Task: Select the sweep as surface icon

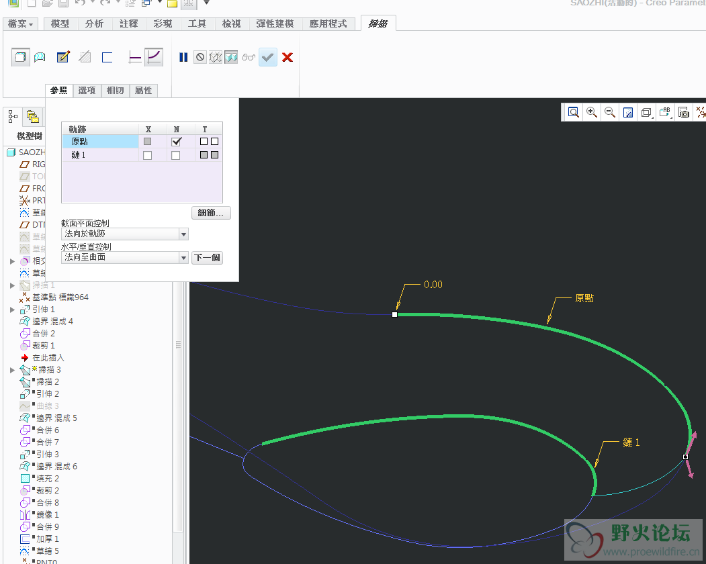Action: point(40,57)
